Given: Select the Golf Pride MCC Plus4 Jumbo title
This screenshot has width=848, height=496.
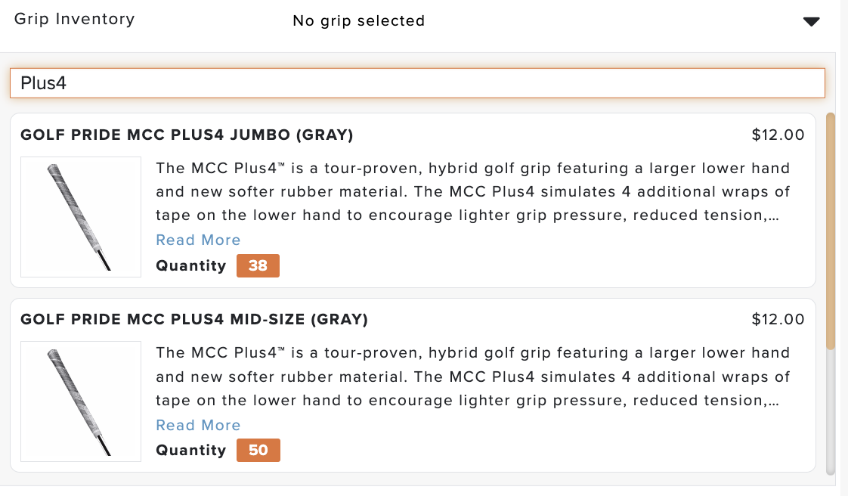Looking at the screenshot, I should (x=187, y=135).
